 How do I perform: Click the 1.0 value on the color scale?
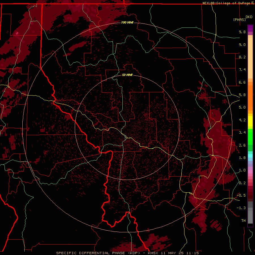pos(242,170)
